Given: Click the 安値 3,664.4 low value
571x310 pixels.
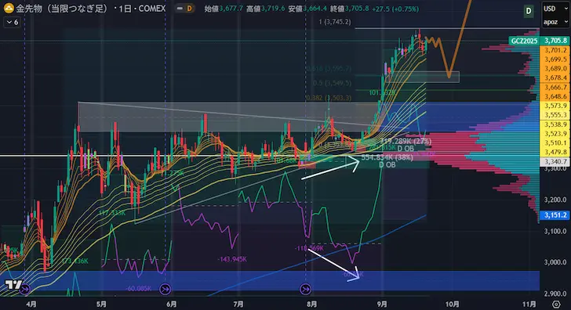Looking at the screenshot, I should [x=307, y=9].
